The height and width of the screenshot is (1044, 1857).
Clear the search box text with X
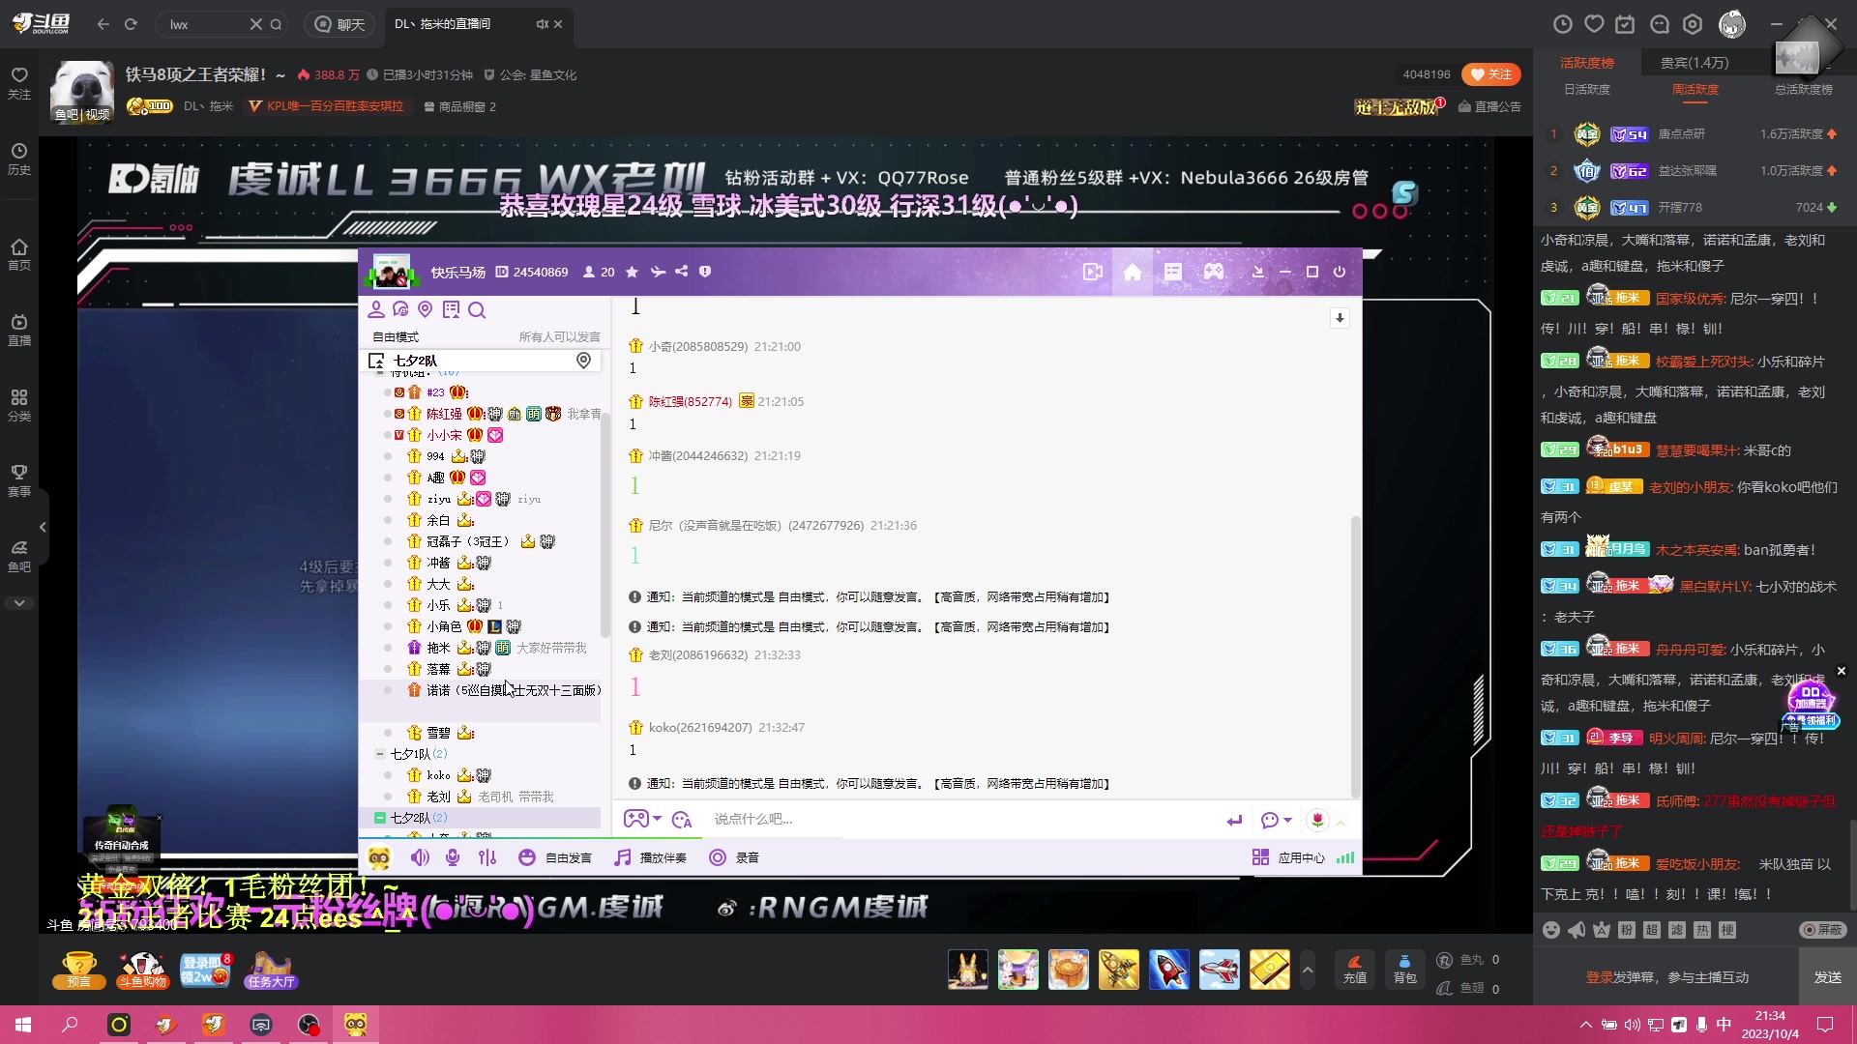click(256, 24)
